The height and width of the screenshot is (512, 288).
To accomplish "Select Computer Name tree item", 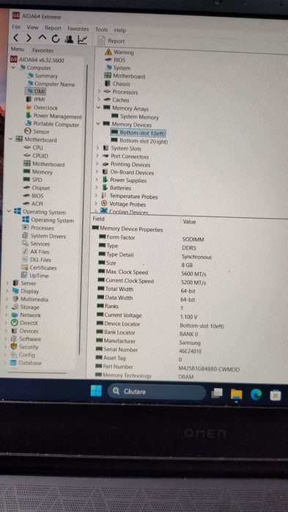I will point(51,84).
